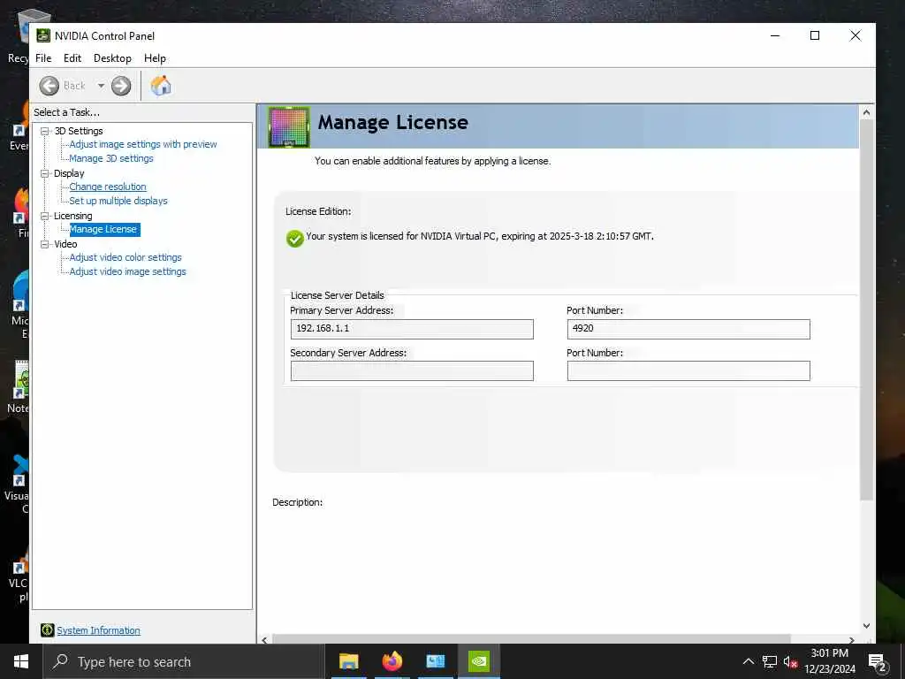Open Adjust video image settings
Viewport: 905px width, 679px height.
coord(127,271)
